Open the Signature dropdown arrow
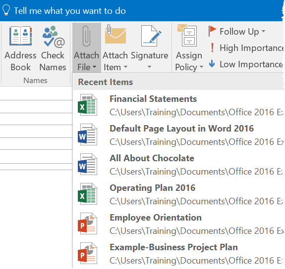The image size is (285, 269). tap(149, 67)
